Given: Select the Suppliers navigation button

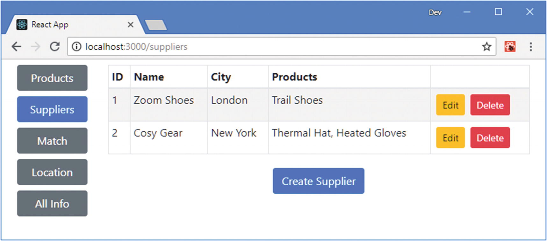Looking at the screenshot, I should pos(52,109).
